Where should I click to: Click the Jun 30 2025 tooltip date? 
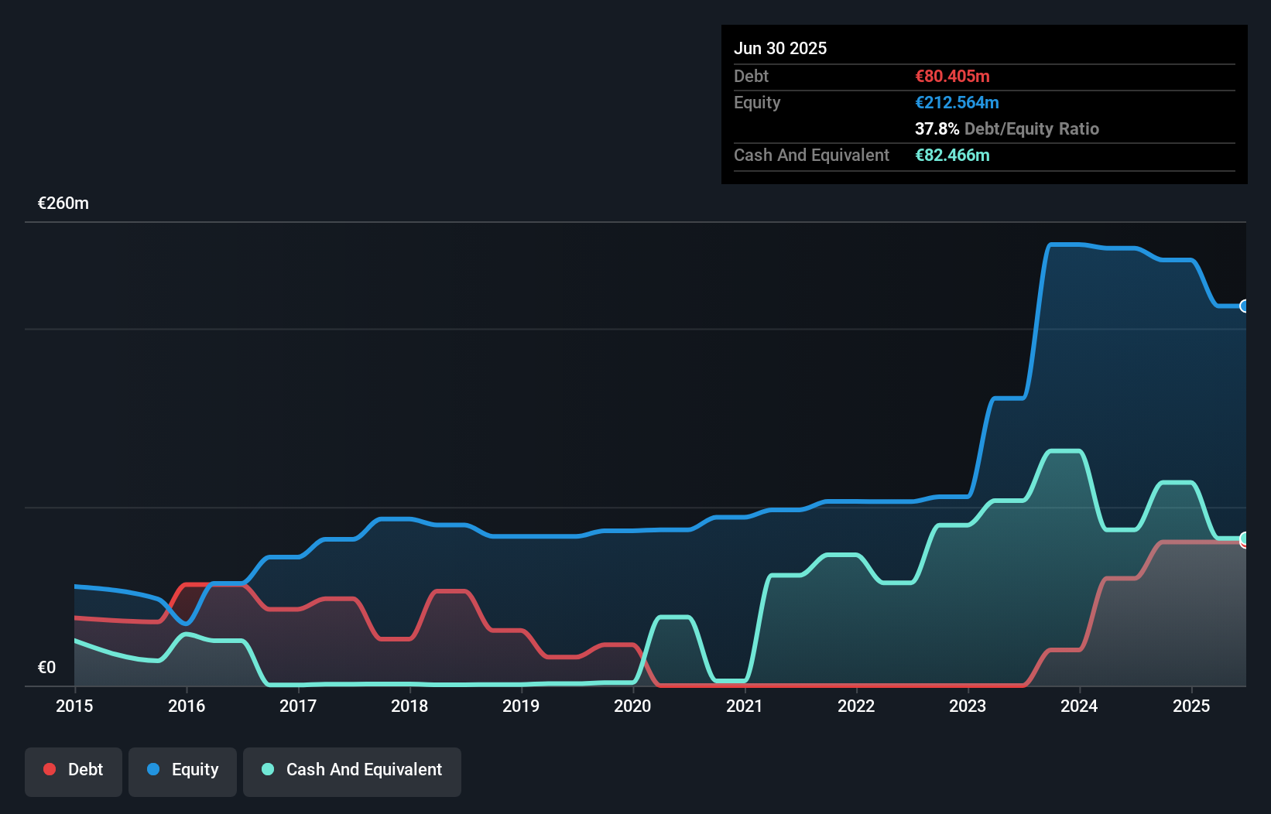click(x=780, y=48)
